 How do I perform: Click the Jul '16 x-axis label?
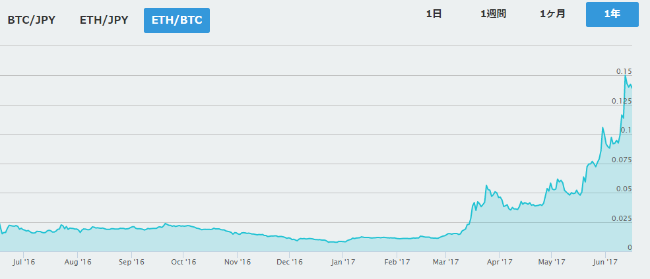tap(24, 262)
